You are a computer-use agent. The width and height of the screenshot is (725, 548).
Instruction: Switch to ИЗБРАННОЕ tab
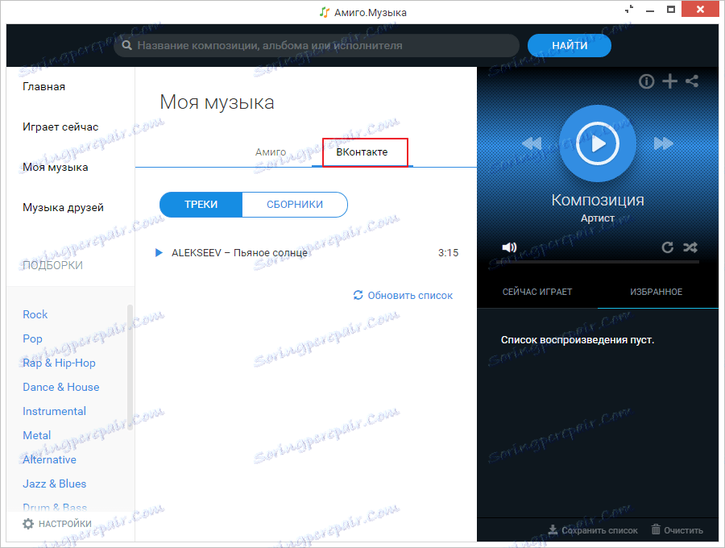coord(656,292)
